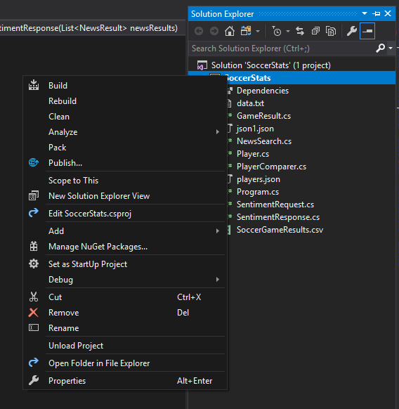The width and height of the screenshot is (399, 409).
Task: Click the search magnifier icon
Action: [x=380, y=48]
